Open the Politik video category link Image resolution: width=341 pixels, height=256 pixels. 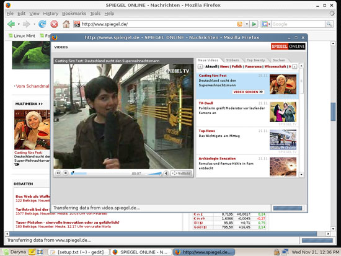(237, 66)
